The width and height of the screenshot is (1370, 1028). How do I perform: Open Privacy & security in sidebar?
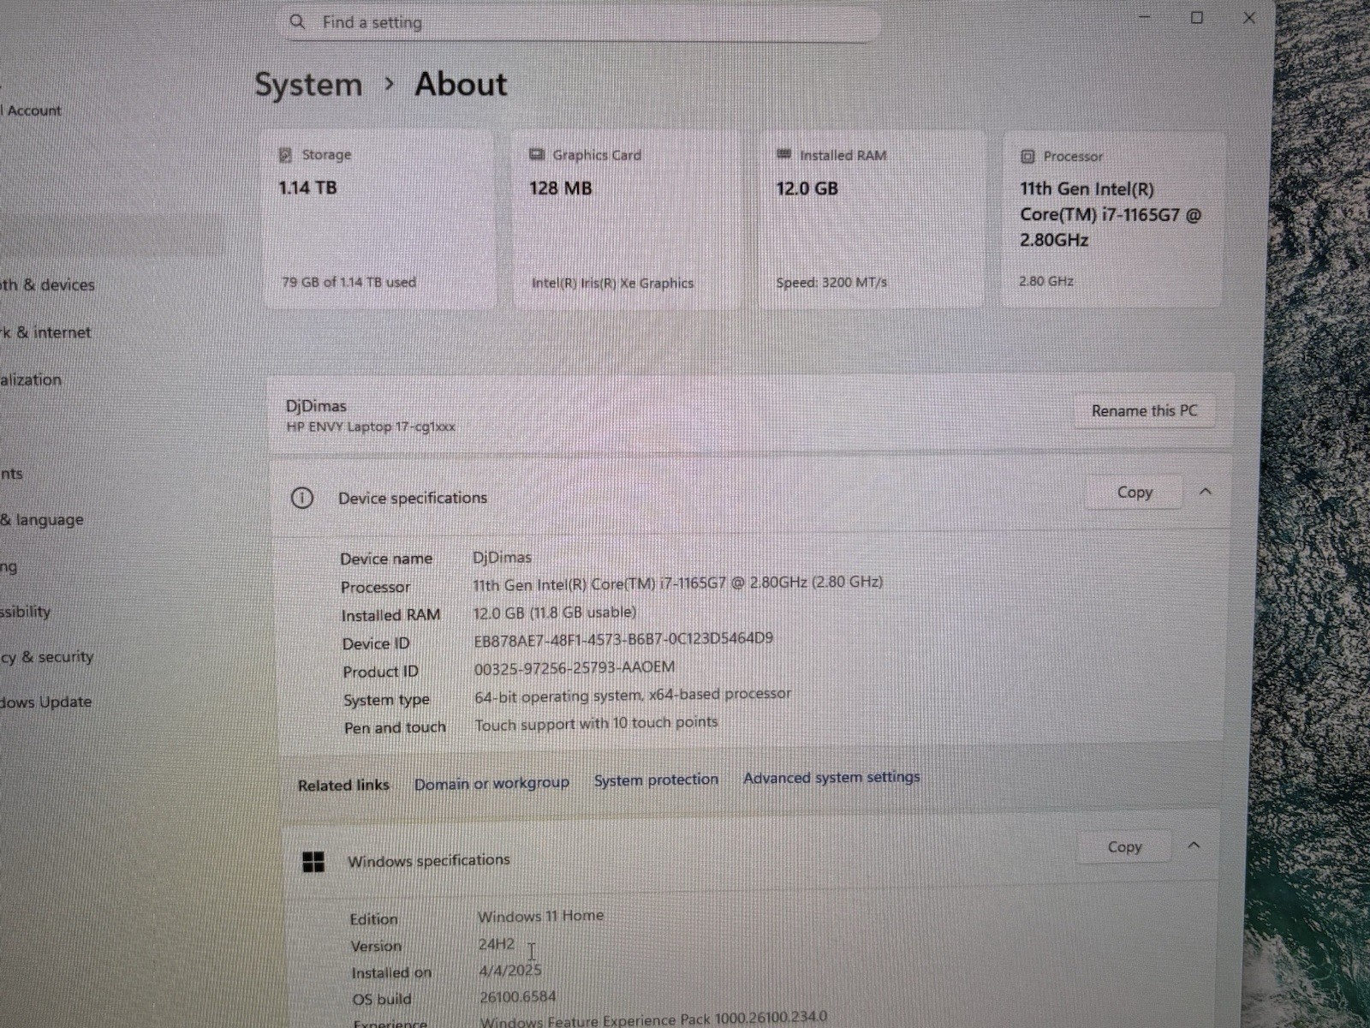pyautogui.click(x=47, y=657)
